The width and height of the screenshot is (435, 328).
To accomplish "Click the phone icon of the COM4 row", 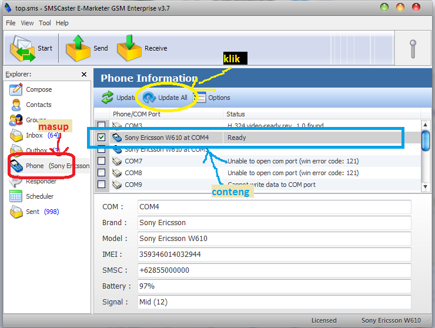I will tap(117, 138).
